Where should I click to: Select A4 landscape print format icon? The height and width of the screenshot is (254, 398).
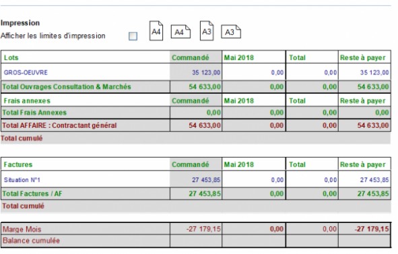(180, 32)
